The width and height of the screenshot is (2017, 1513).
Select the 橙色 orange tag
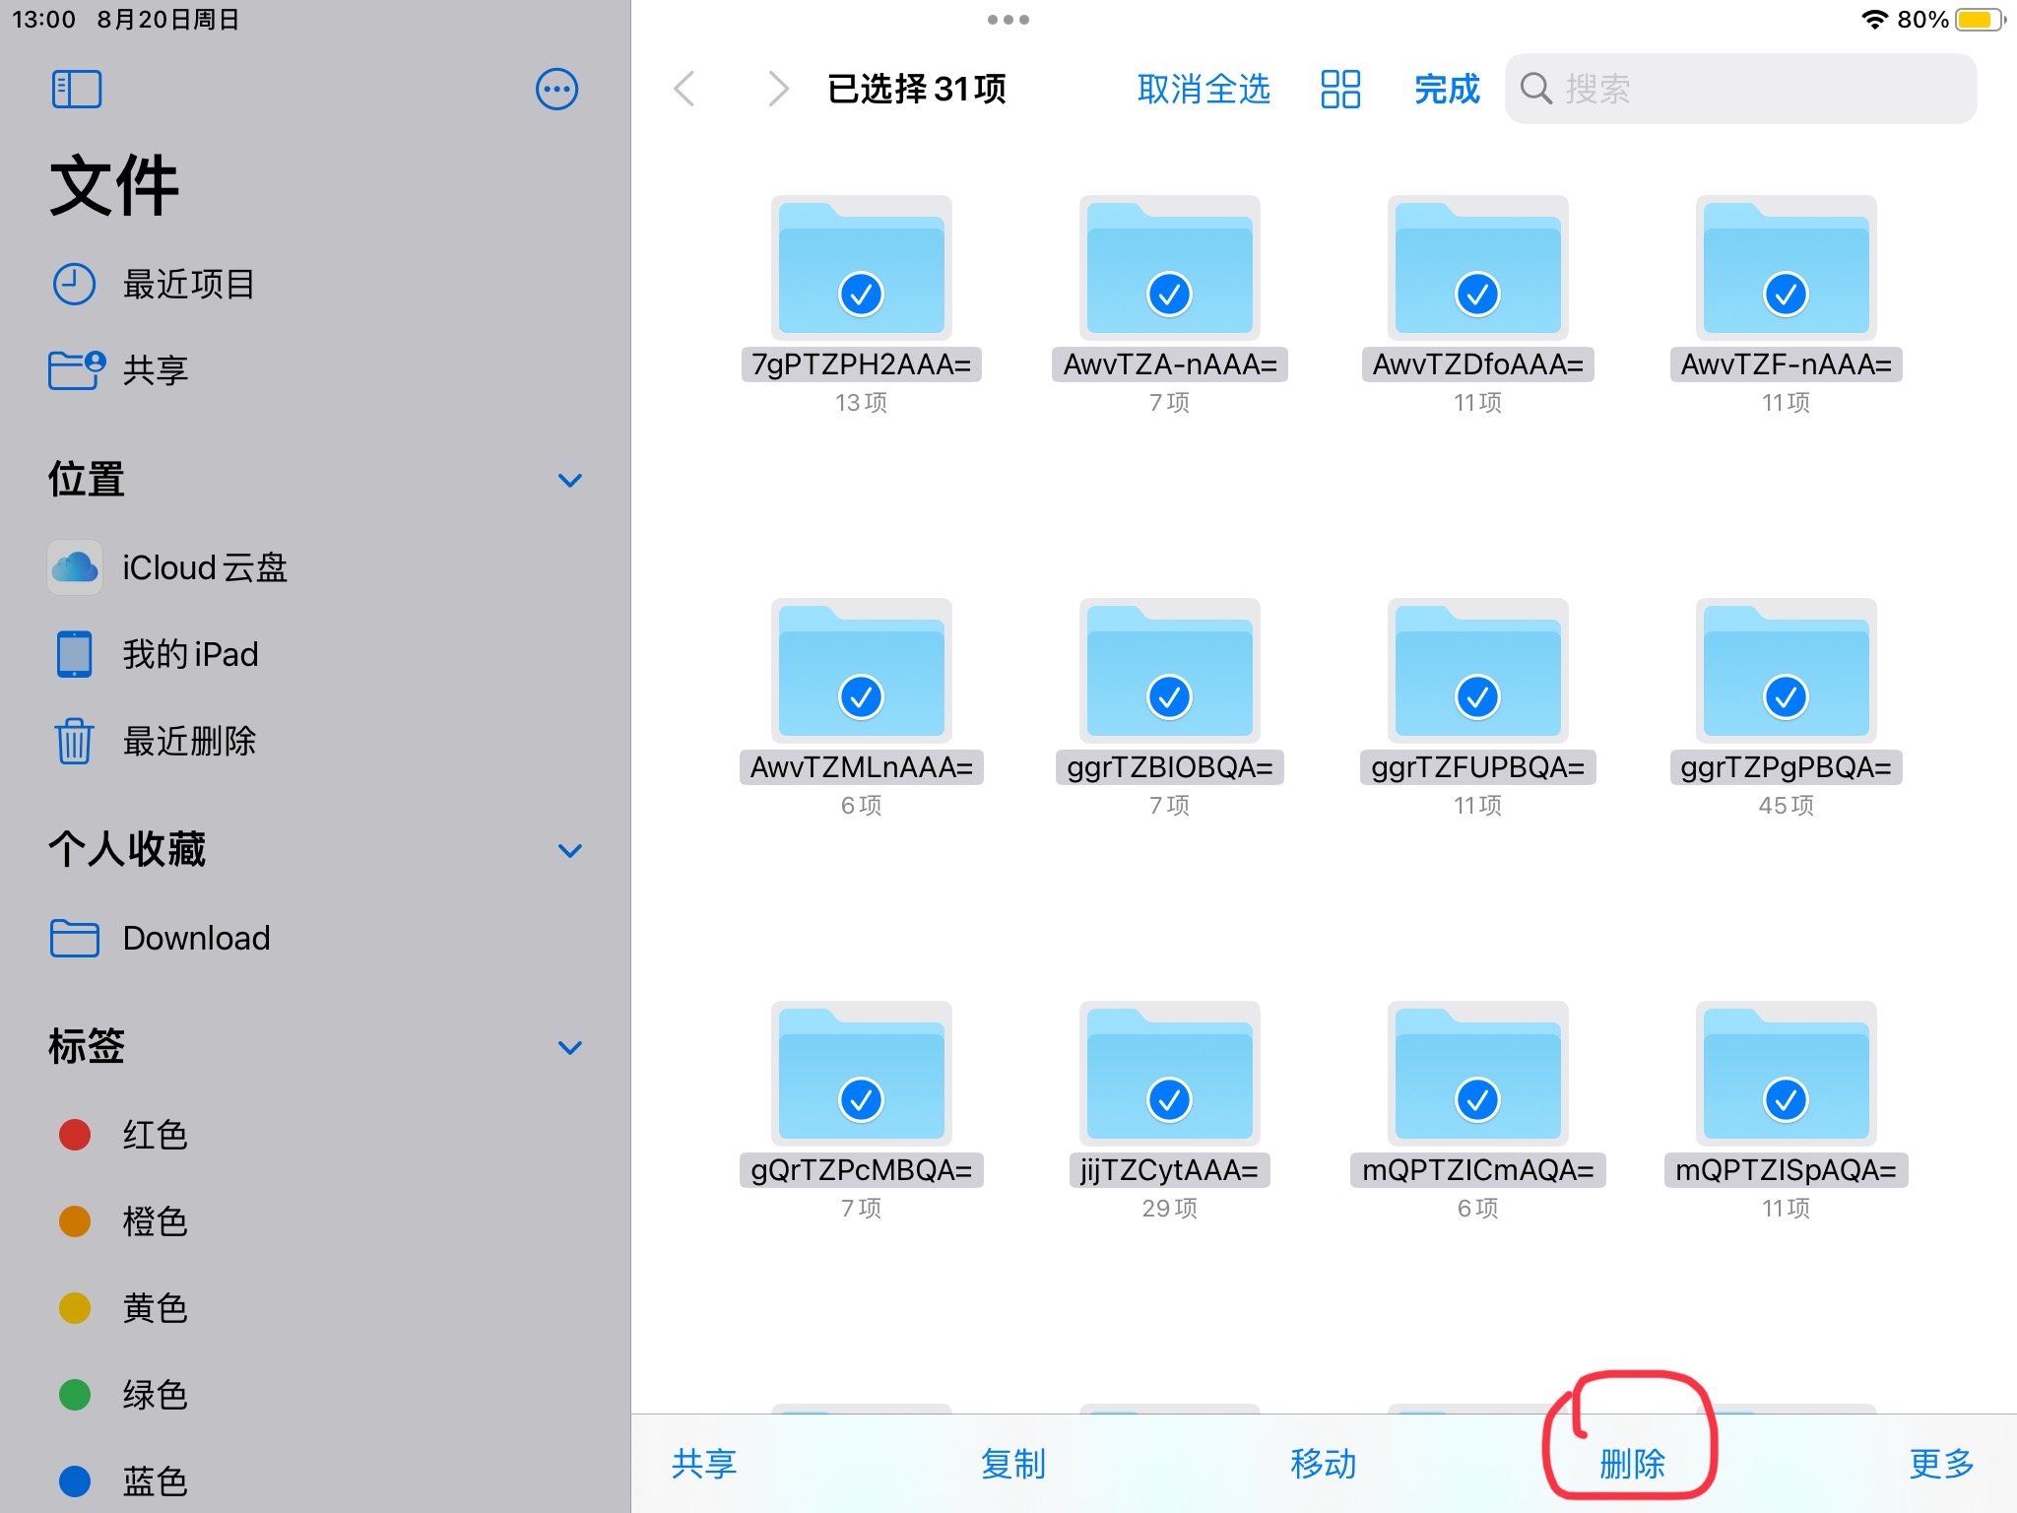pyautogui.click(x=123, y=1221)
